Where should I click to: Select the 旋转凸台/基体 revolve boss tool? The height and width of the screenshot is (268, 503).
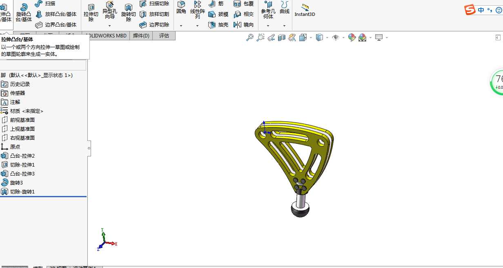(24, 12)
